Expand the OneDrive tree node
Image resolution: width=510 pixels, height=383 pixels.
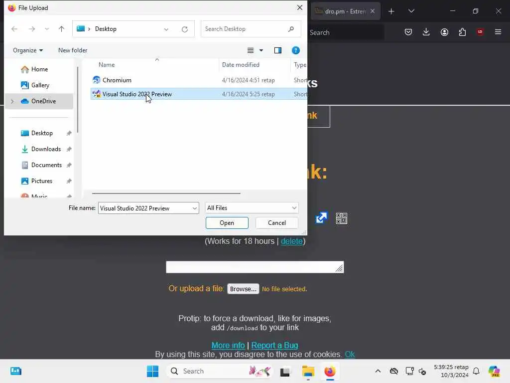12,101
